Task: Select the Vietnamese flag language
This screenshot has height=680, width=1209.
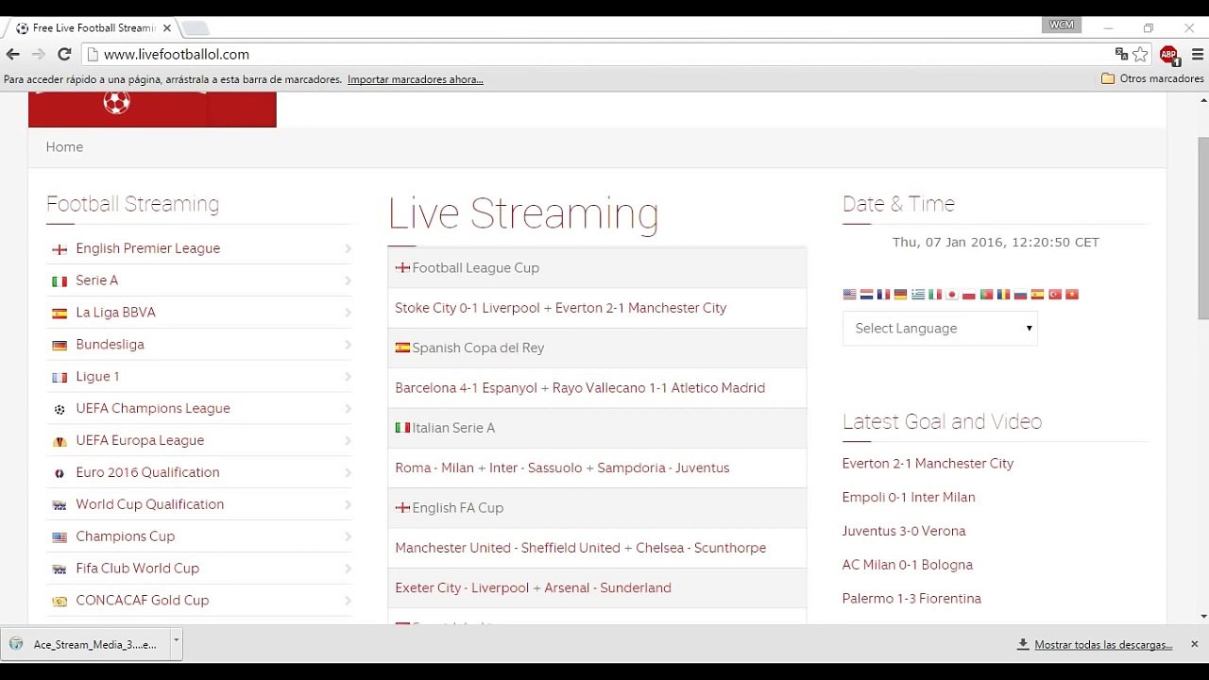Action: (1072, 295)
